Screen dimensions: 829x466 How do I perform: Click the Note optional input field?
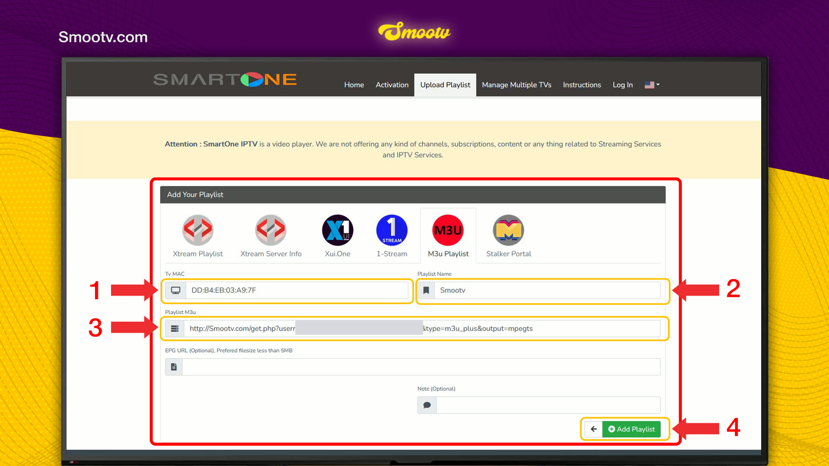pos(548,405)
